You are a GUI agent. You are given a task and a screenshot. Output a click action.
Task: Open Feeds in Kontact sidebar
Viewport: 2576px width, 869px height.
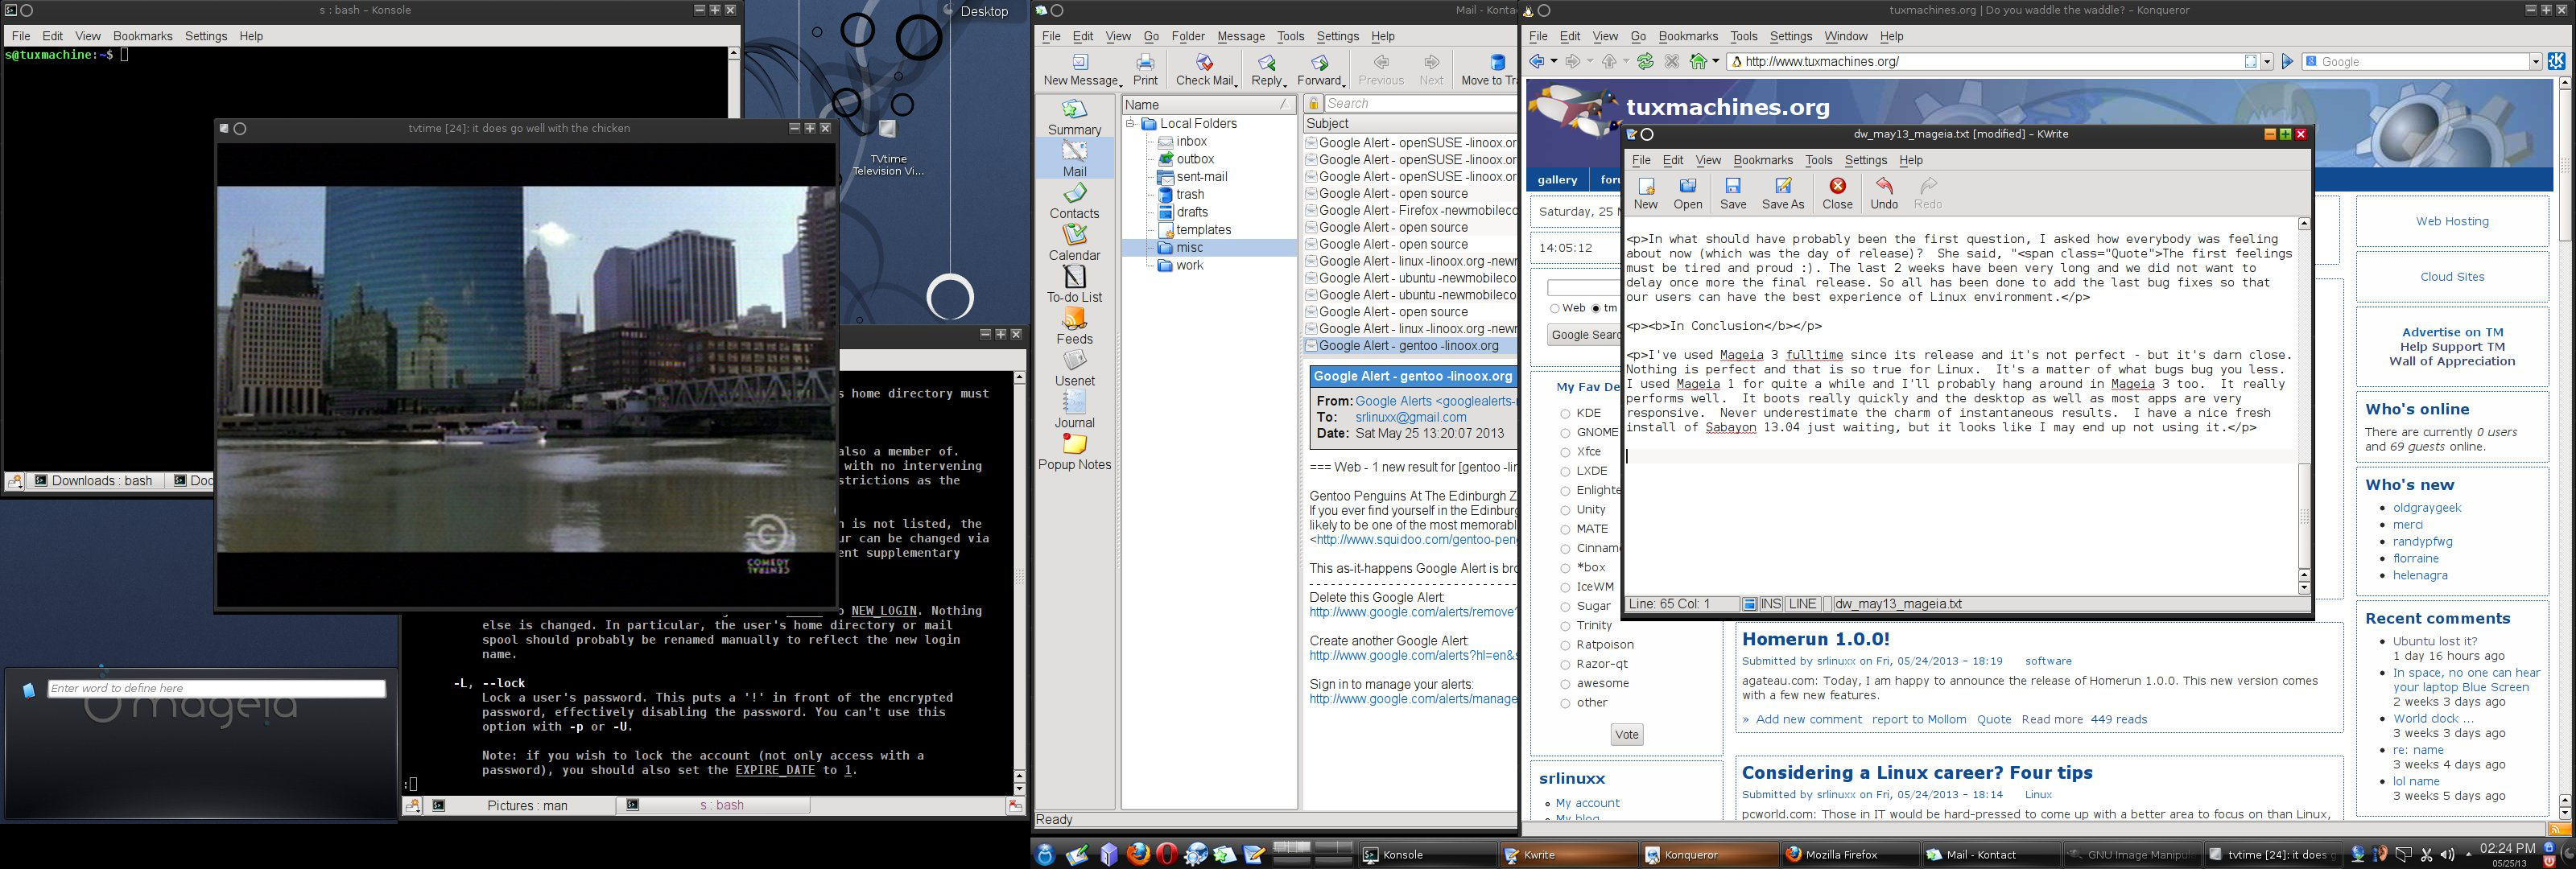(1074, 327)
